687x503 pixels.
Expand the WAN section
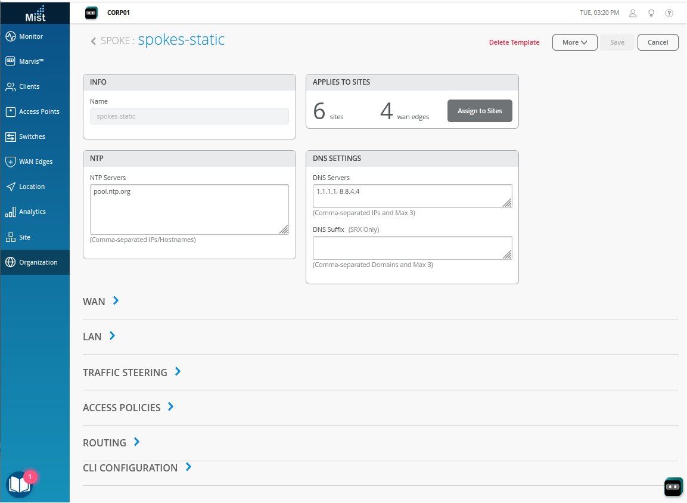pos(116,301)
